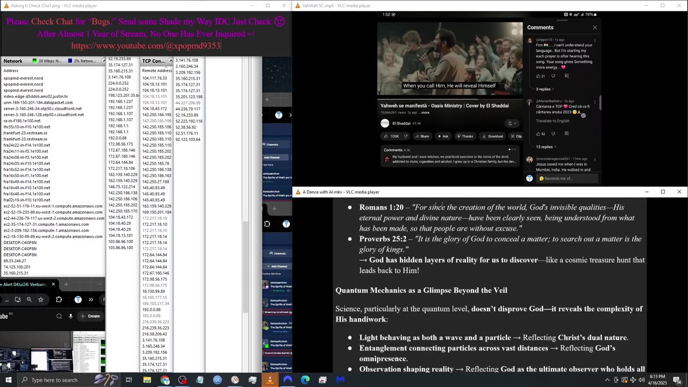This screenshot has width=688, height=387.
Task: Reply to the @MarianBarbieru comment
Action: click(567, 134)
